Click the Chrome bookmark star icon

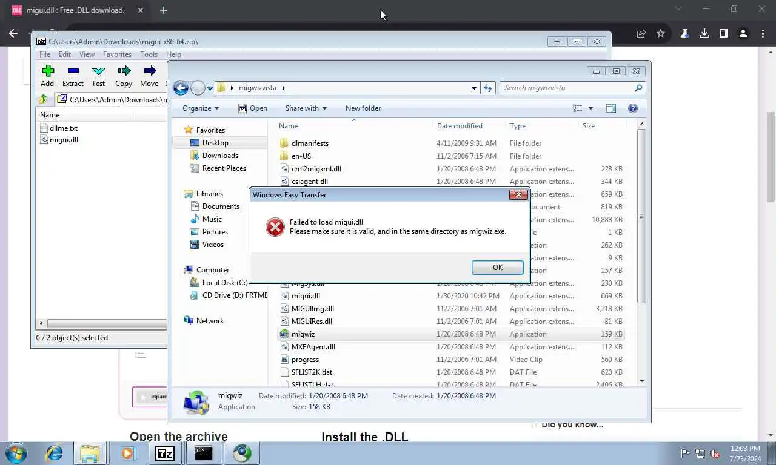661,34
